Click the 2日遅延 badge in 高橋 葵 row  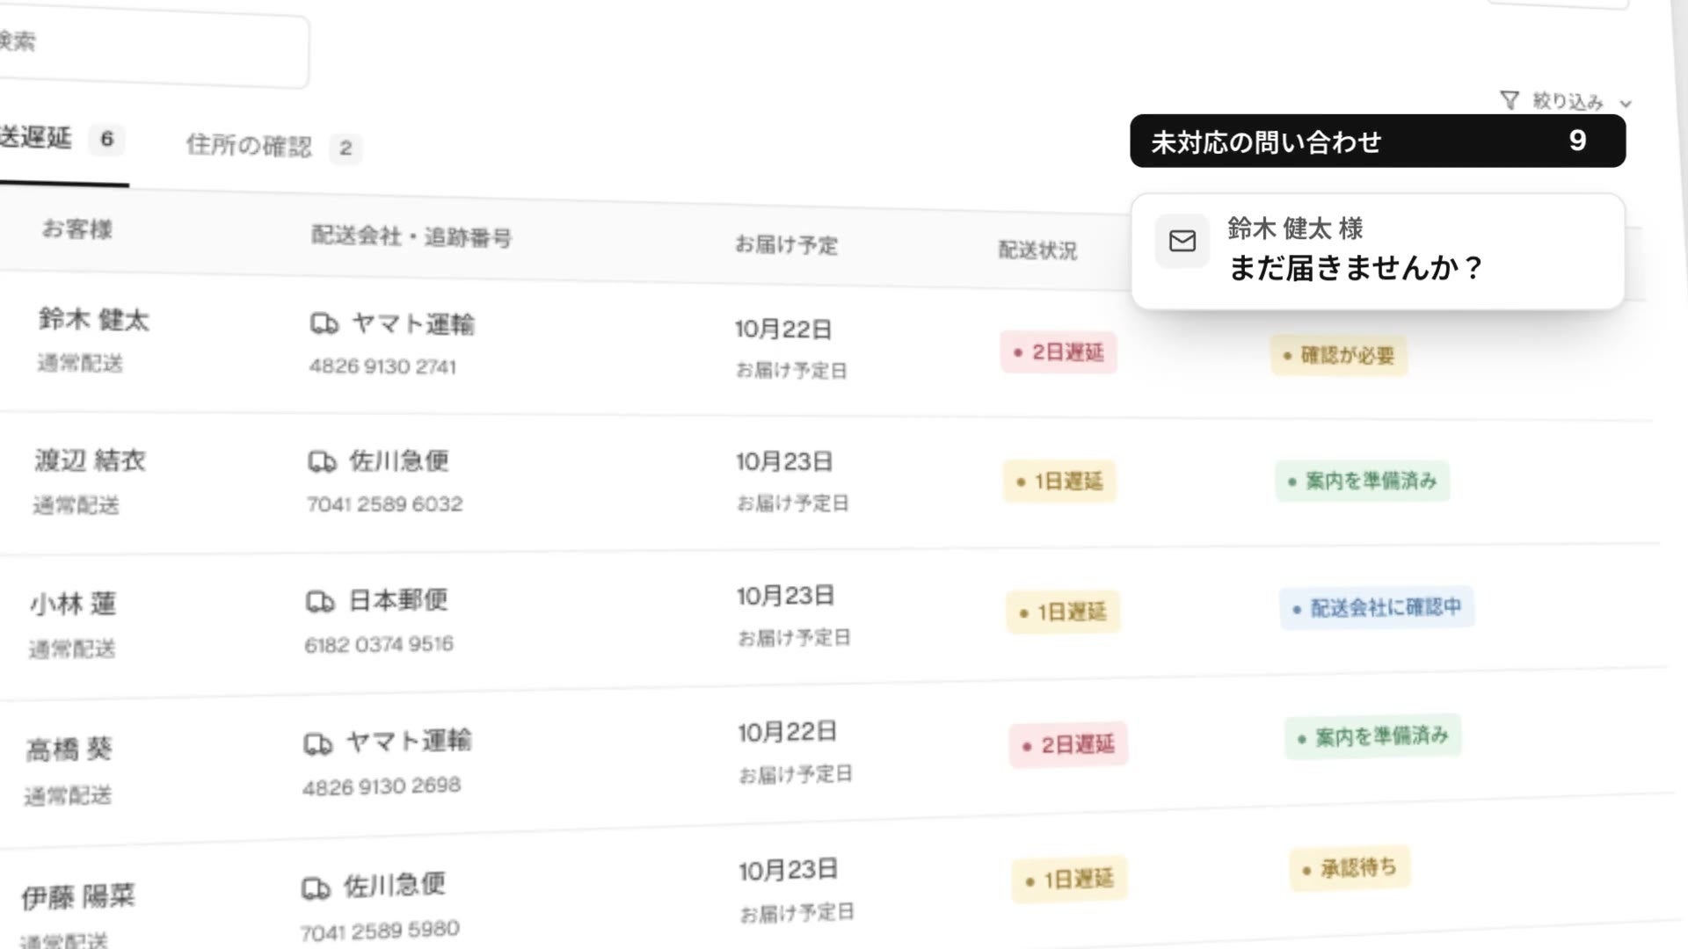coord(1068,745)
